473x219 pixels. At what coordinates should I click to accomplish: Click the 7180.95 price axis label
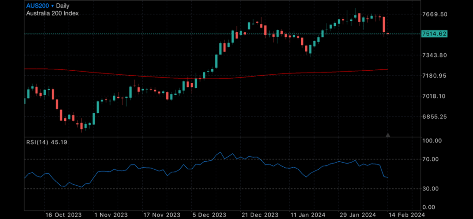point(435,76)
